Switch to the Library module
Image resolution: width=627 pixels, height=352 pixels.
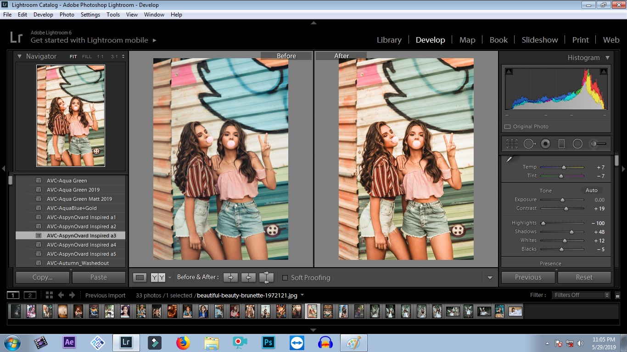pyautogui.click(x=389, y=40)
